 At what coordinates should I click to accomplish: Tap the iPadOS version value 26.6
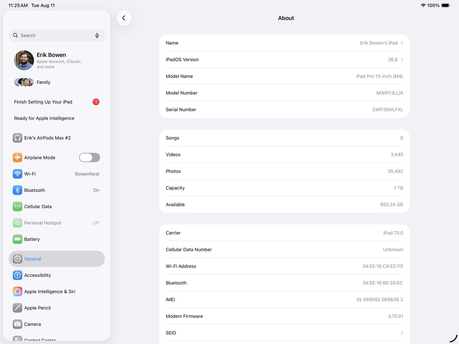(x=393, y=59)
